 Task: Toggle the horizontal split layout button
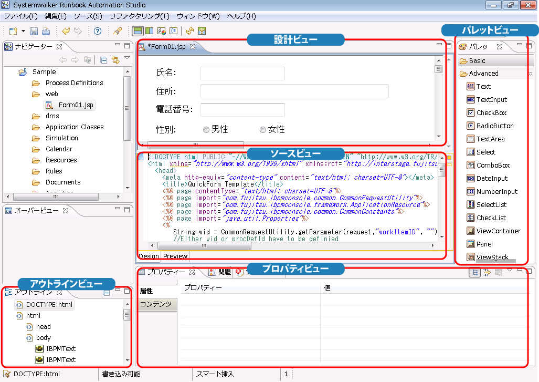pyautogui.click(x=138, y=31)
